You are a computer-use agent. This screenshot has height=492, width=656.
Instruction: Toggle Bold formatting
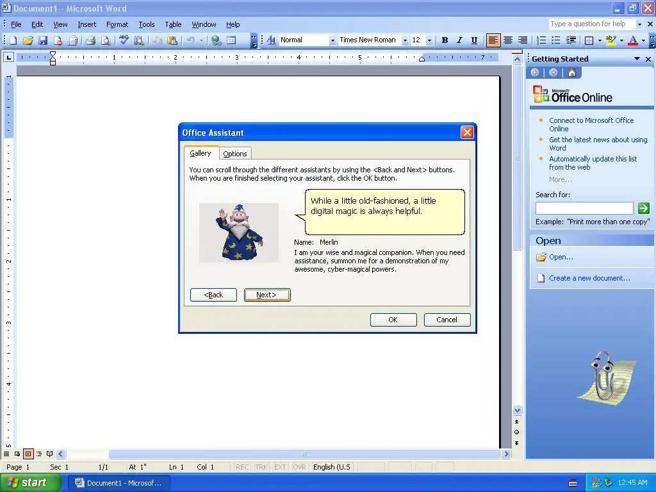[x=445, y=40]
